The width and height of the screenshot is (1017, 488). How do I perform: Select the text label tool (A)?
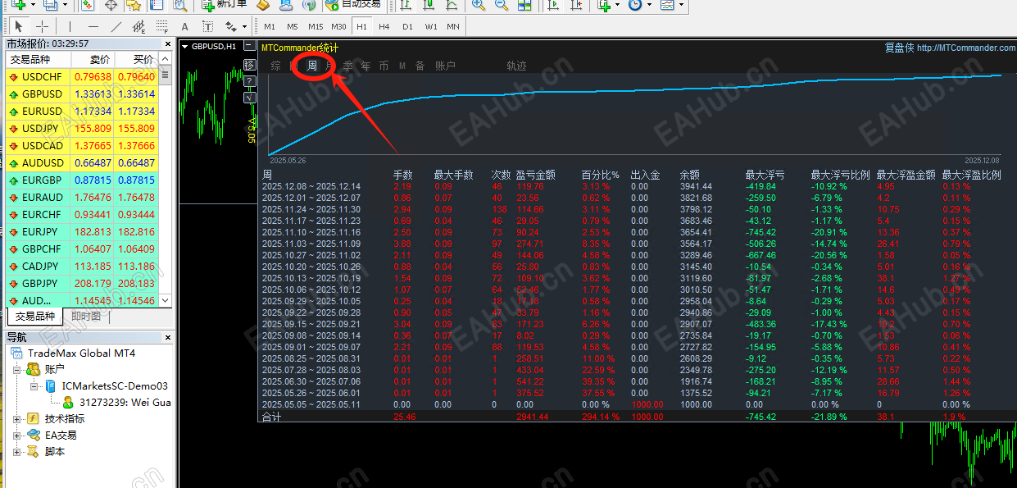coord(184,27)
